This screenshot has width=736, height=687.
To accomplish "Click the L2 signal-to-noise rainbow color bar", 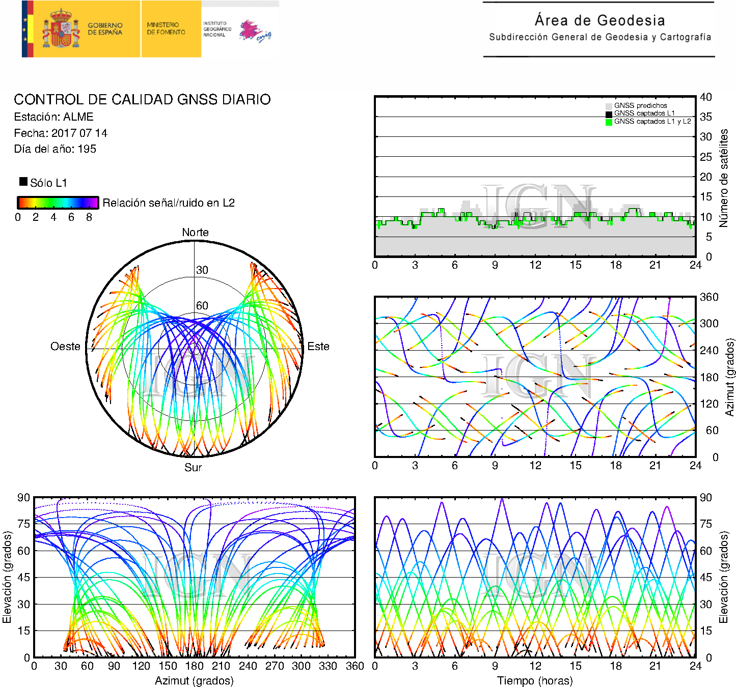I will tap(58, 203).
